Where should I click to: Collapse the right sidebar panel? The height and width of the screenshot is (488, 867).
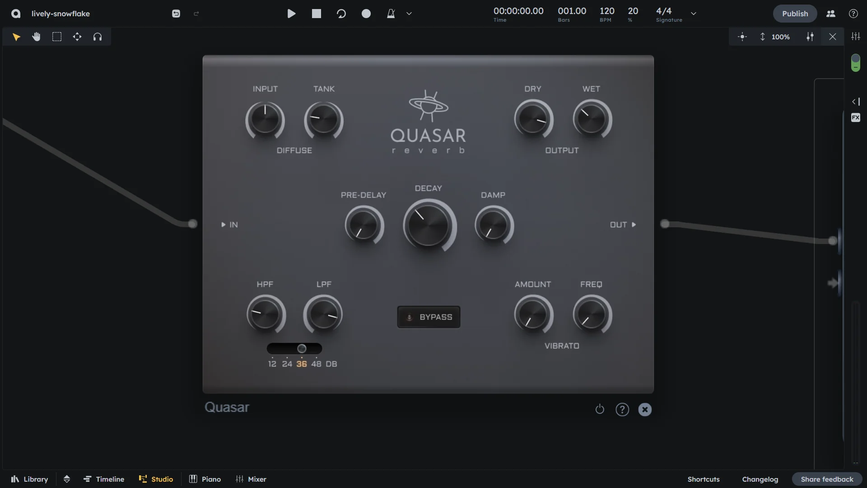856,102
